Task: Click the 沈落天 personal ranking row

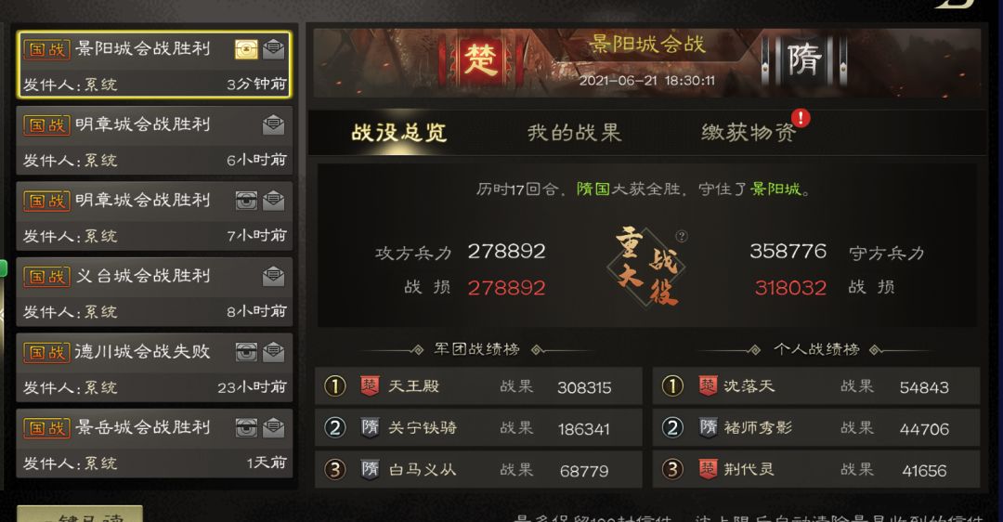Action: pos(816,386)
